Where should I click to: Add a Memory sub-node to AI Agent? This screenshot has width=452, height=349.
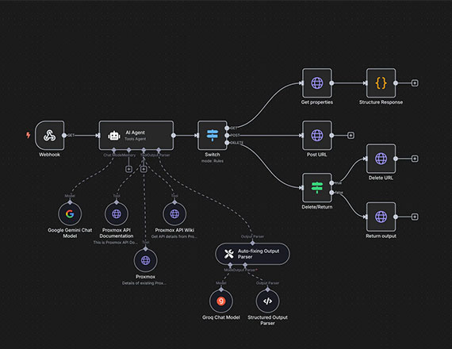pyautogui.click(x=128, y=169)
